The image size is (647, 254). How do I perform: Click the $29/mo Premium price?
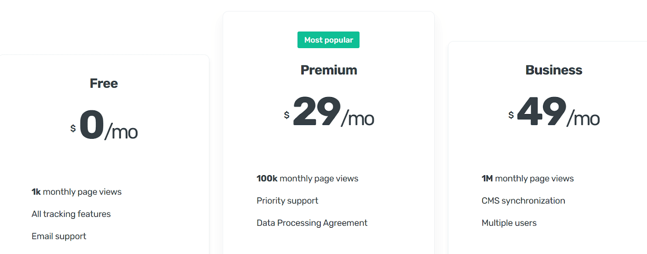pyautogui.click(x=330, y=117)
